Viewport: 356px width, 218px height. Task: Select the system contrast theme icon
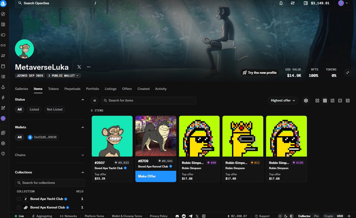(292, 216)
